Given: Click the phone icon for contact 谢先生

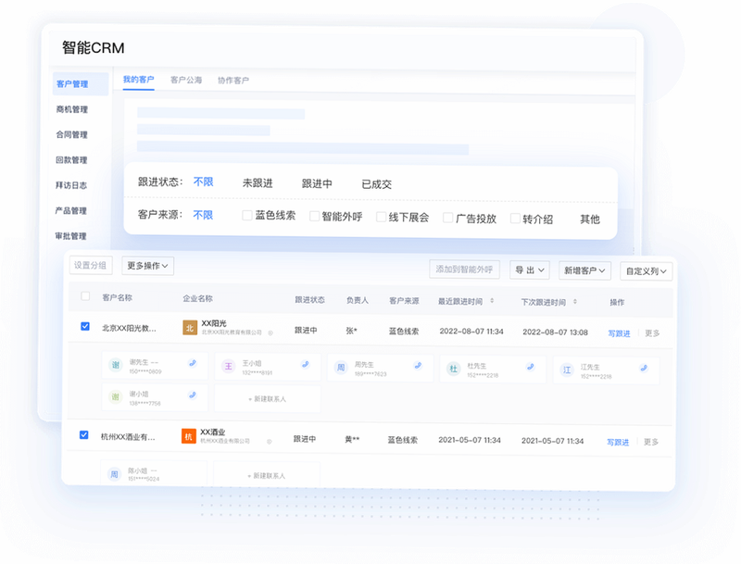Looking at the screenshot, I should point(193,363).
